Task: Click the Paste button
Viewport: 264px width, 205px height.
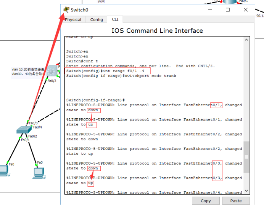Action: (236, 201)
